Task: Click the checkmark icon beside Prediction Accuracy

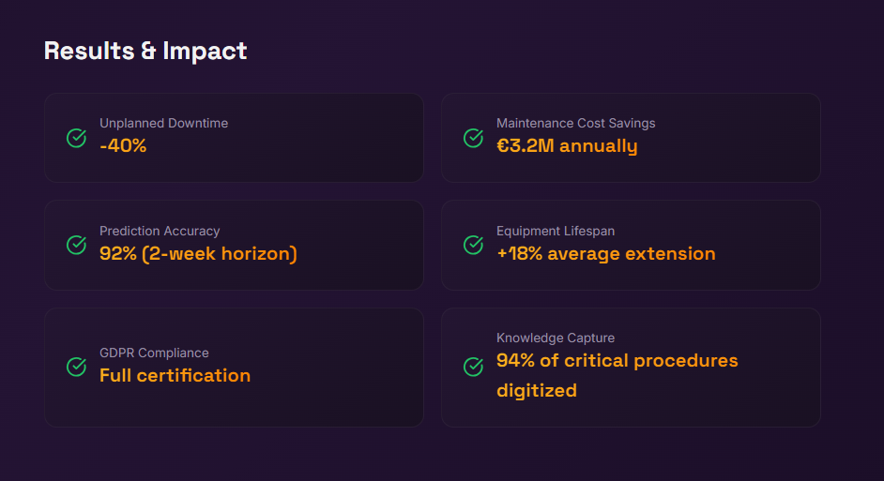Action: [77, 245]
